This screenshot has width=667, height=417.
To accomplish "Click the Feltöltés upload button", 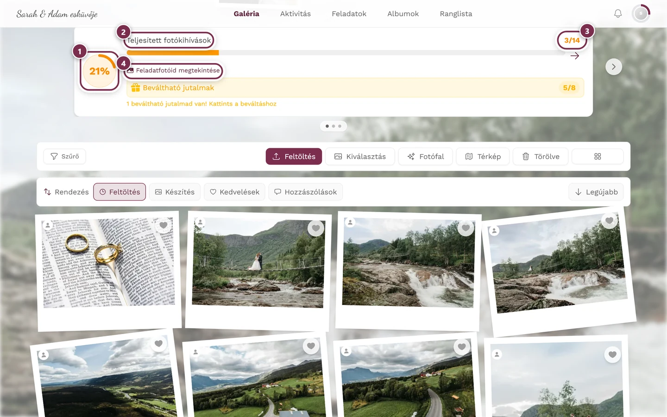I will (294, 157).
